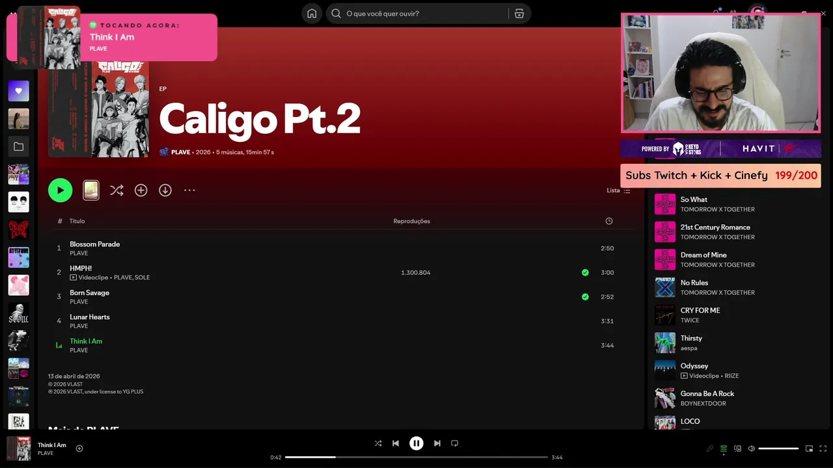
Task: Open the mini player
Action: (x=809, y=448)
